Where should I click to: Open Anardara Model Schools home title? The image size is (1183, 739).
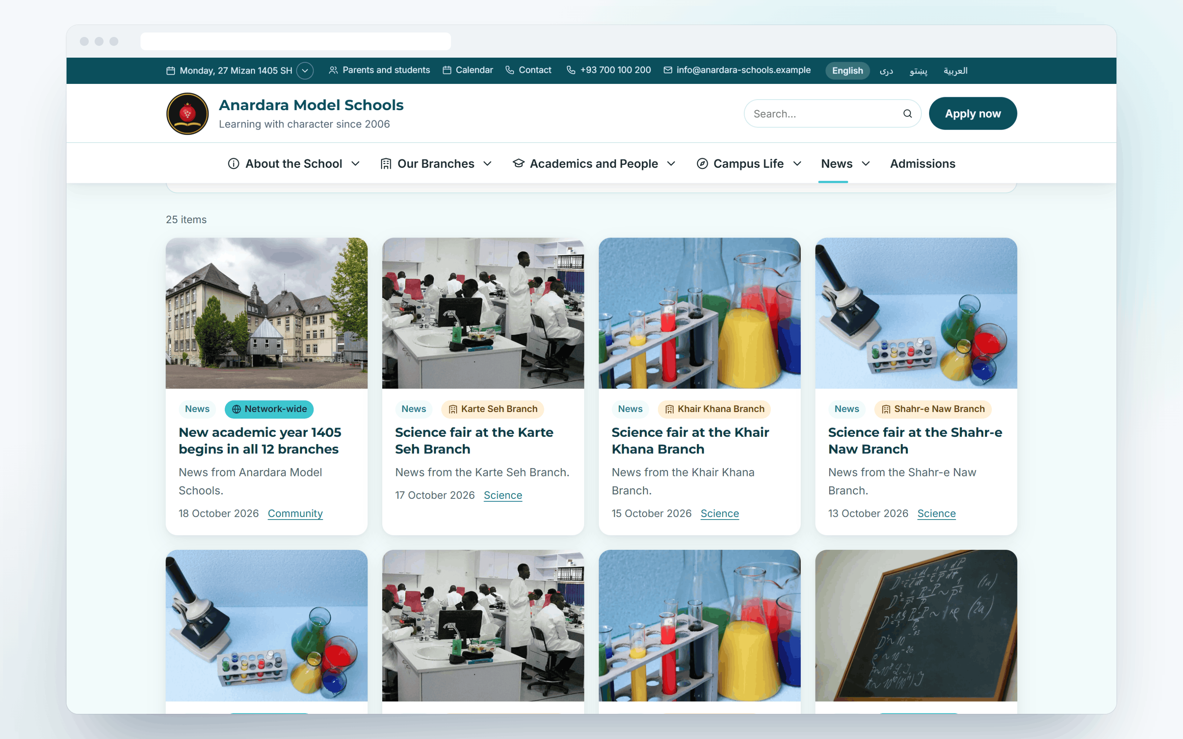[311, 105]
